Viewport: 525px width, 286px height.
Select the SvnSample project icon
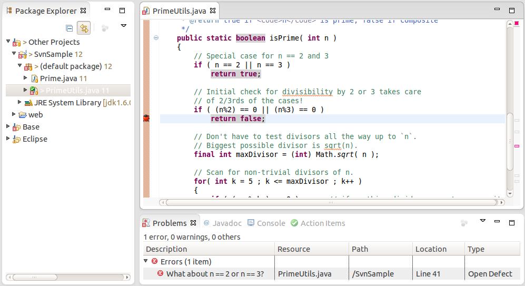click(23, 54)
